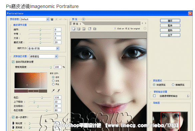Click the 关于 button
The width and height of the screenshot is (195, 131).
click(x=170, y=35)
